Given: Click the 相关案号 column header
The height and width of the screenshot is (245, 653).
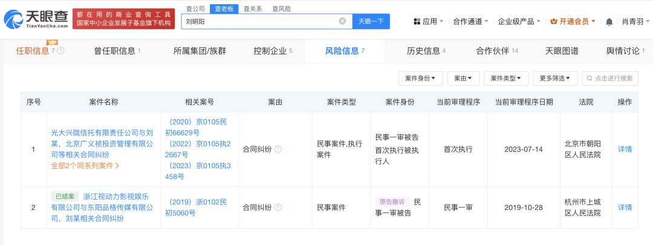Looking at the screenshot, I should 200,102.
